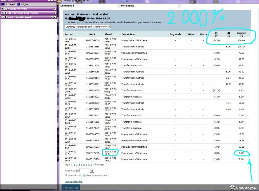Image resolution: width=259 pixels, height=191 pixels.
Task: Go to page 6 of the statement
Action: tap(84, 165)
